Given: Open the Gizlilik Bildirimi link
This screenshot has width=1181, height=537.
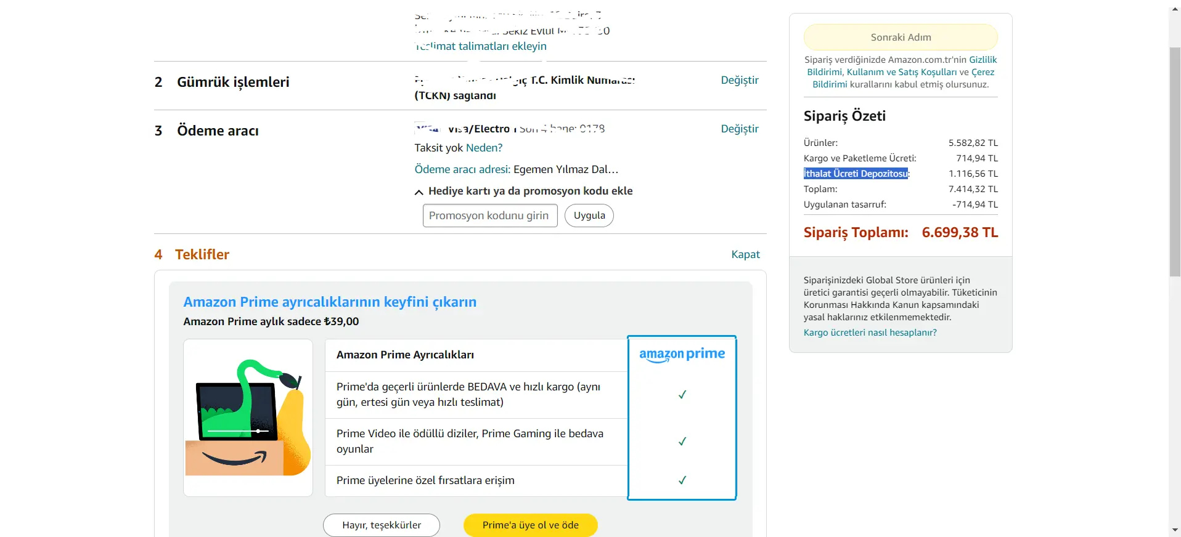Looking at the screenshot, I should 983,60.
